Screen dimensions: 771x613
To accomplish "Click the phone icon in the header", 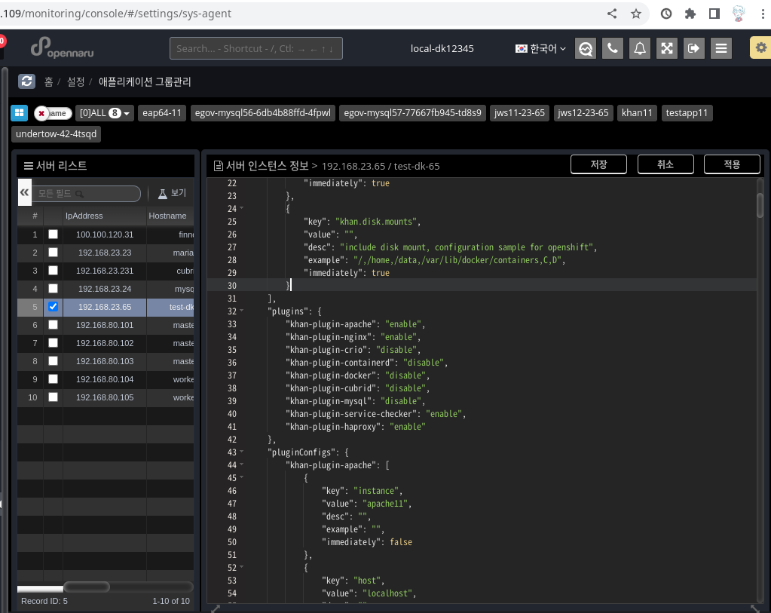I will pyautogui.click(x=613, y=48).
